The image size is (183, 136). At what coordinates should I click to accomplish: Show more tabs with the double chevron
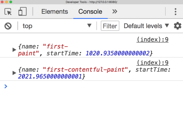pos(115,12)
